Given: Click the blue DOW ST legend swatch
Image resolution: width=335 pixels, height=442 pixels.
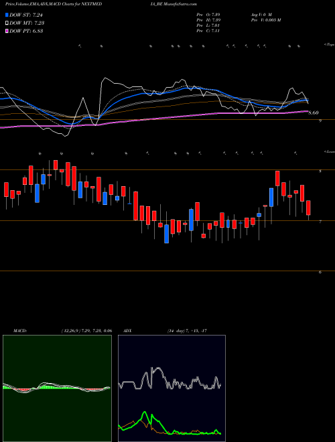Looking at the screenshot, I should tap(7, 15).
